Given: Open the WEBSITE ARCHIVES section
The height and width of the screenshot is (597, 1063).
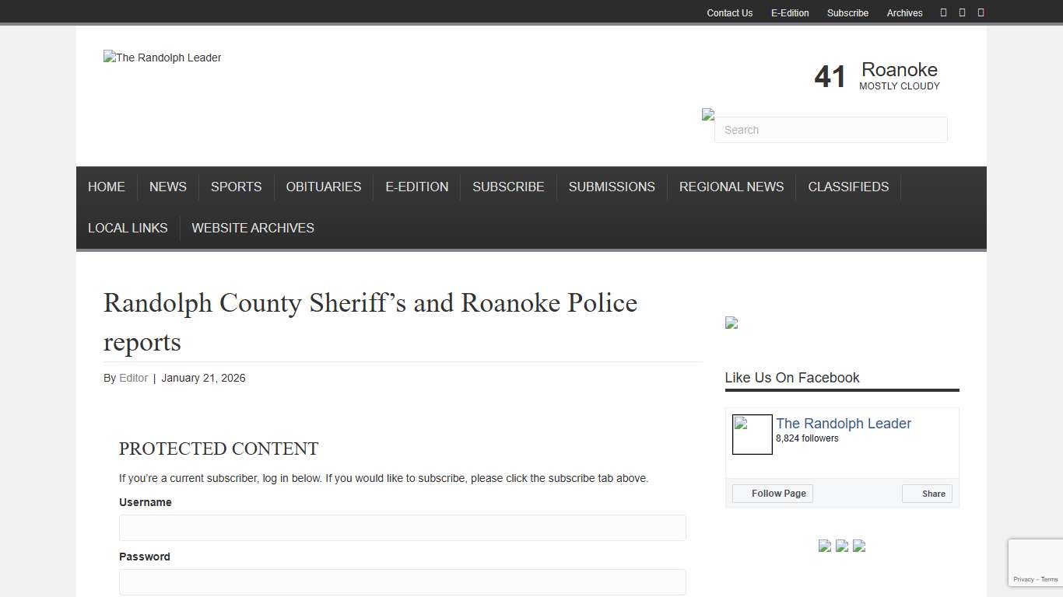Looking at the screenshot, I should point(252,228).
